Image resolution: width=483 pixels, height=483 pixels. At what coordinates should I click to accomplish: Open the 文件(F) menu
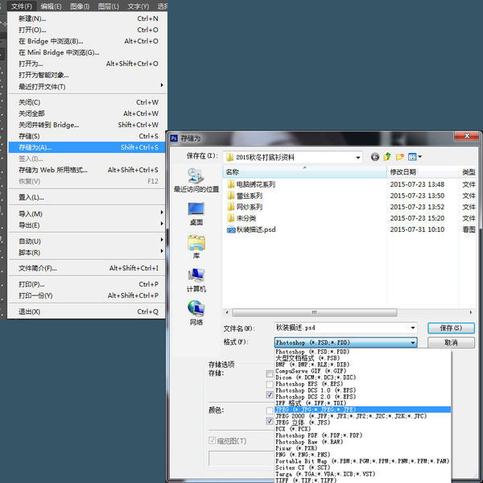pos(22,6)
